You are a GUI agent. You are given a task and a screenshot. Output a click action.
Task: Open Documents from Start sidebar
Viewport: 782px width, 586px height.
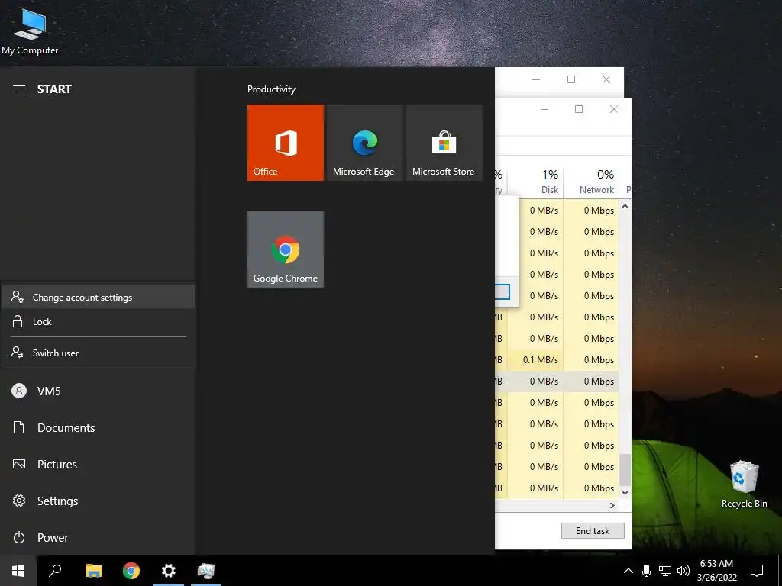coord(99,427)
